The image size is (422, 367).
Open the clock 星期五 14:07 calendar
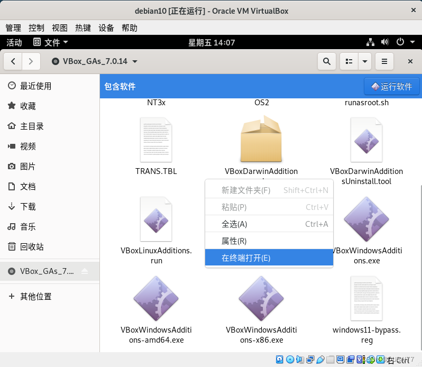point(212,42)
